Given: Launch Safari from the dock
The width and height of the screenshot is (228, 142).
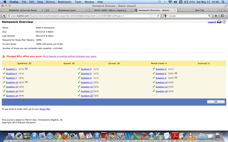Looking at the screenshot, I should (x=50, y=136).
